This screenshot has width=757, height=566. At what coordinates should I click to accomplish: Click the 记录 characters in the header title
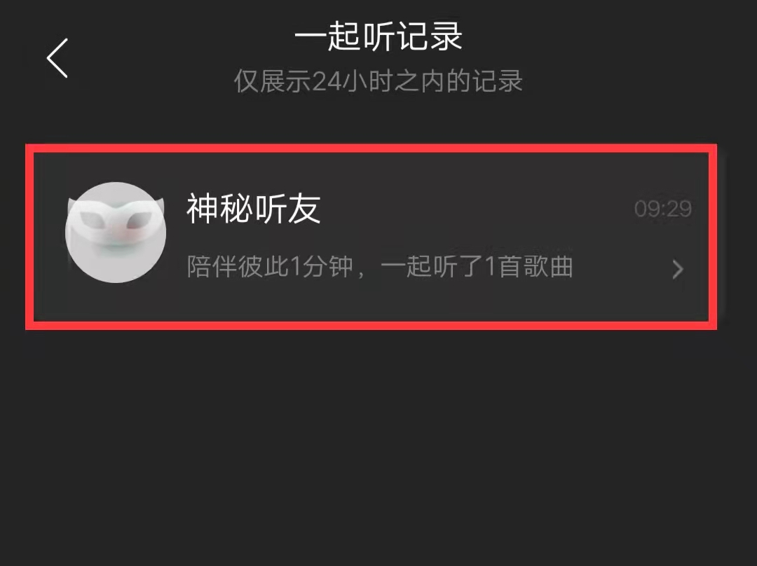pyautogui.click(x=429, y=36)
